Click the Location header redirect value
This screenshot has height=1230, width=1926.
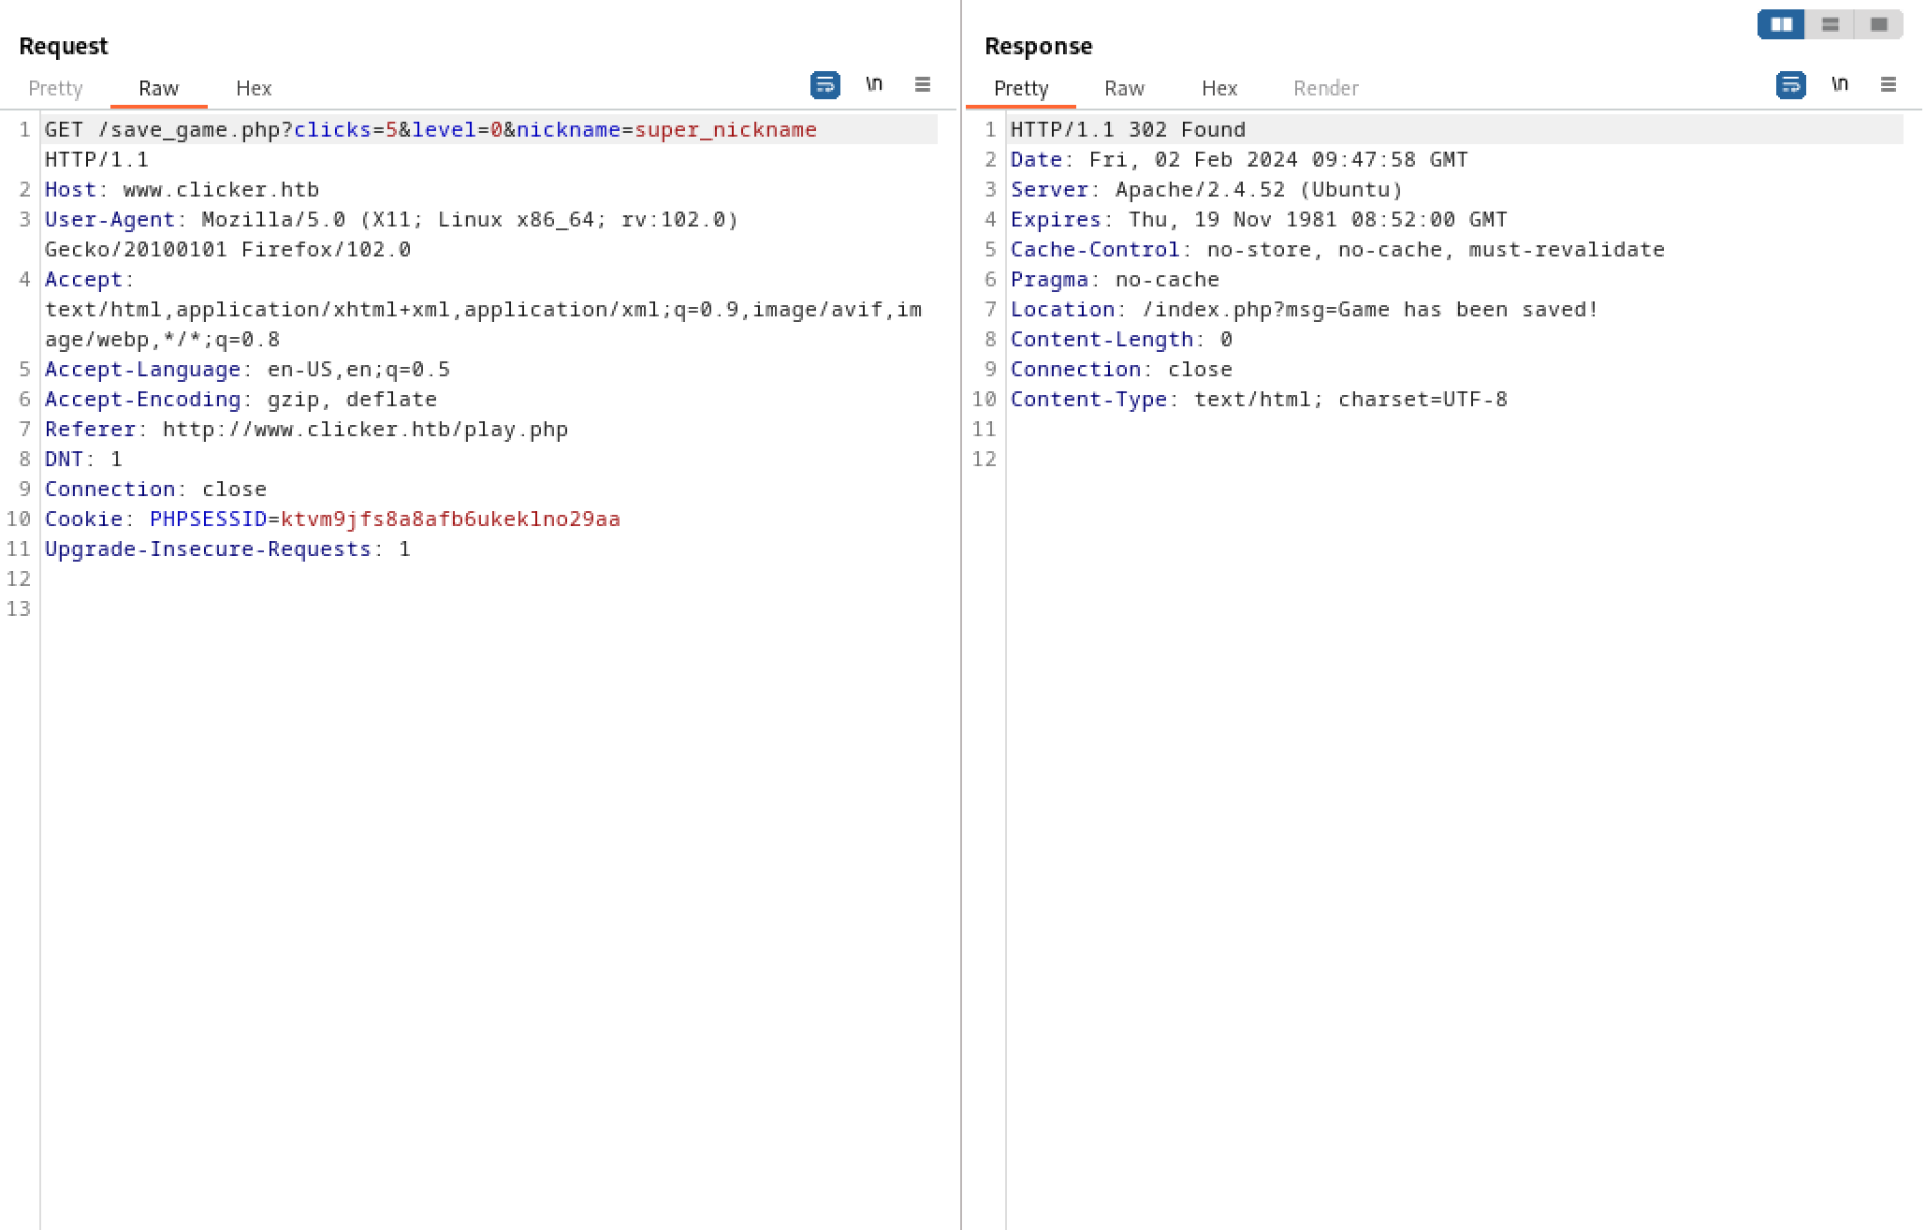click(x=1371, y=309)
